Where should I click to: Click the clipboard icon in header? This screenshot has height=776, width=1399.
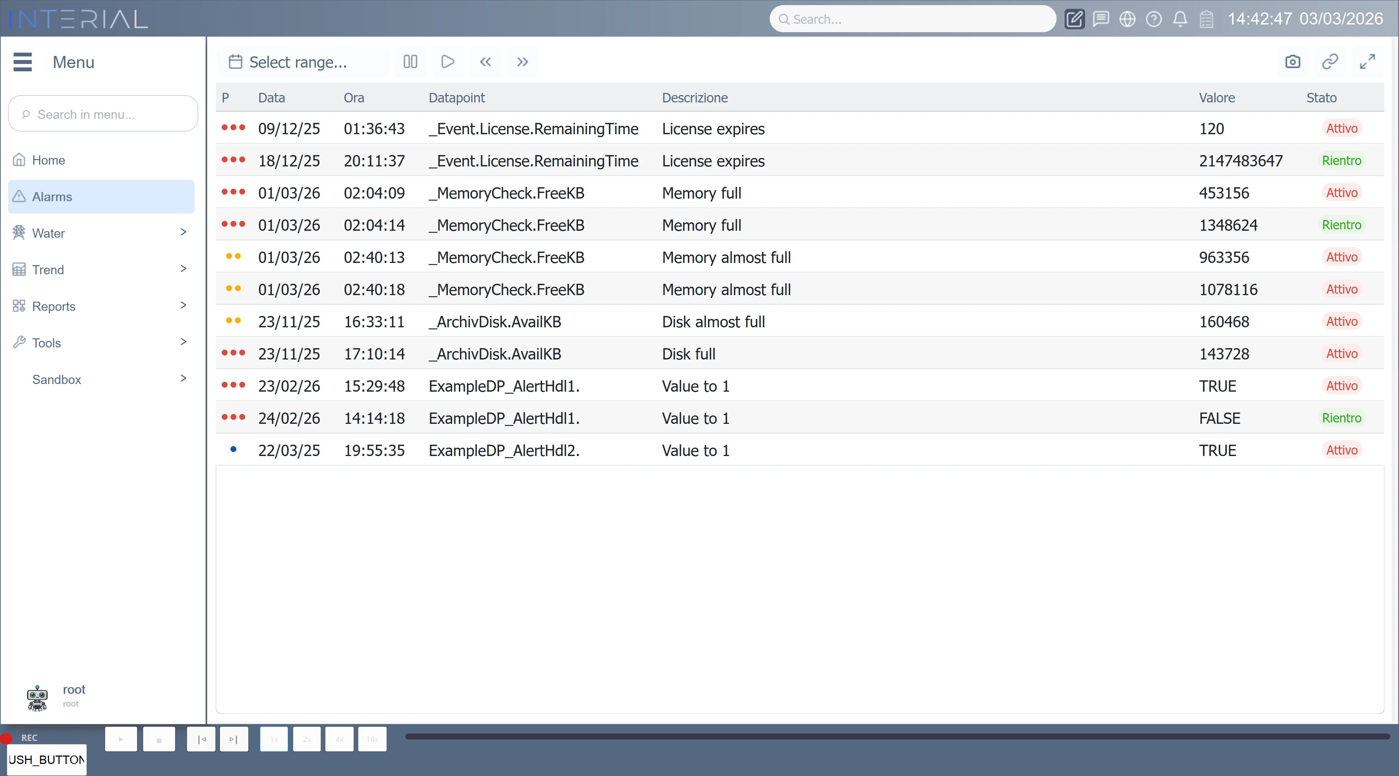point(1206,19)
